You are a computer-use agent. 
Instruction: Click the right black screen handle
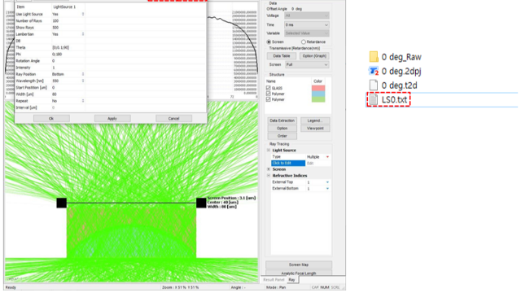[x=201, y=203]
